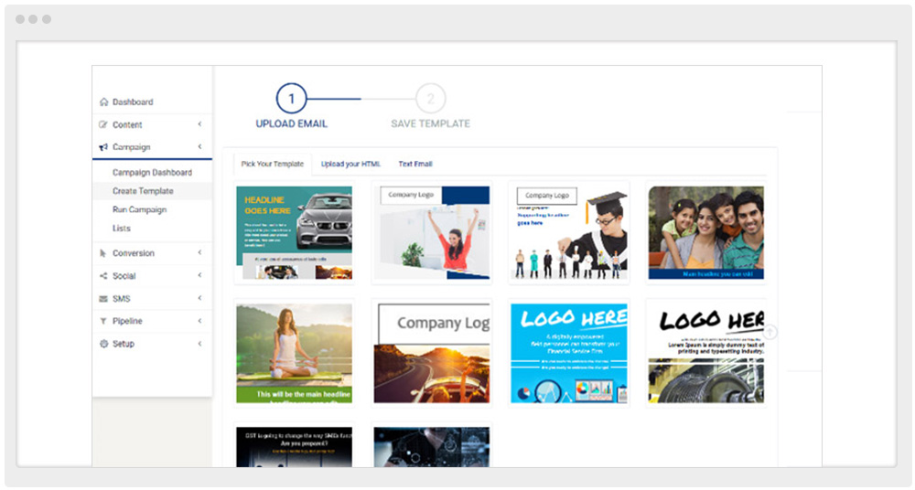Click the Campaign megaphone icon

pos(103,147)
